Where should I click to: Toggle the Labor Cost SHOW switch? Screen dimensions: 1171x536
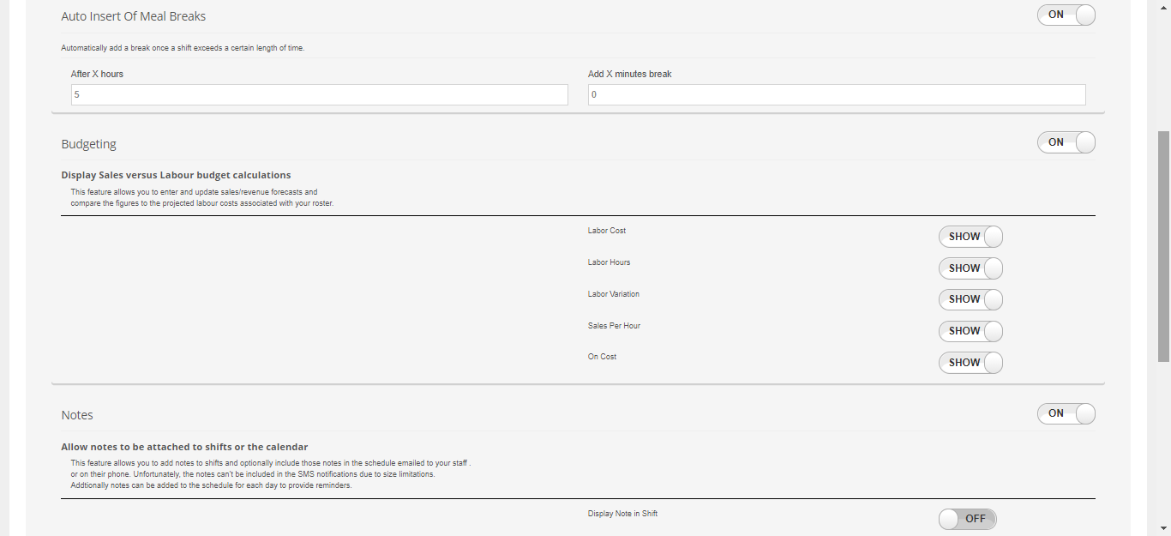coord(970,237)
